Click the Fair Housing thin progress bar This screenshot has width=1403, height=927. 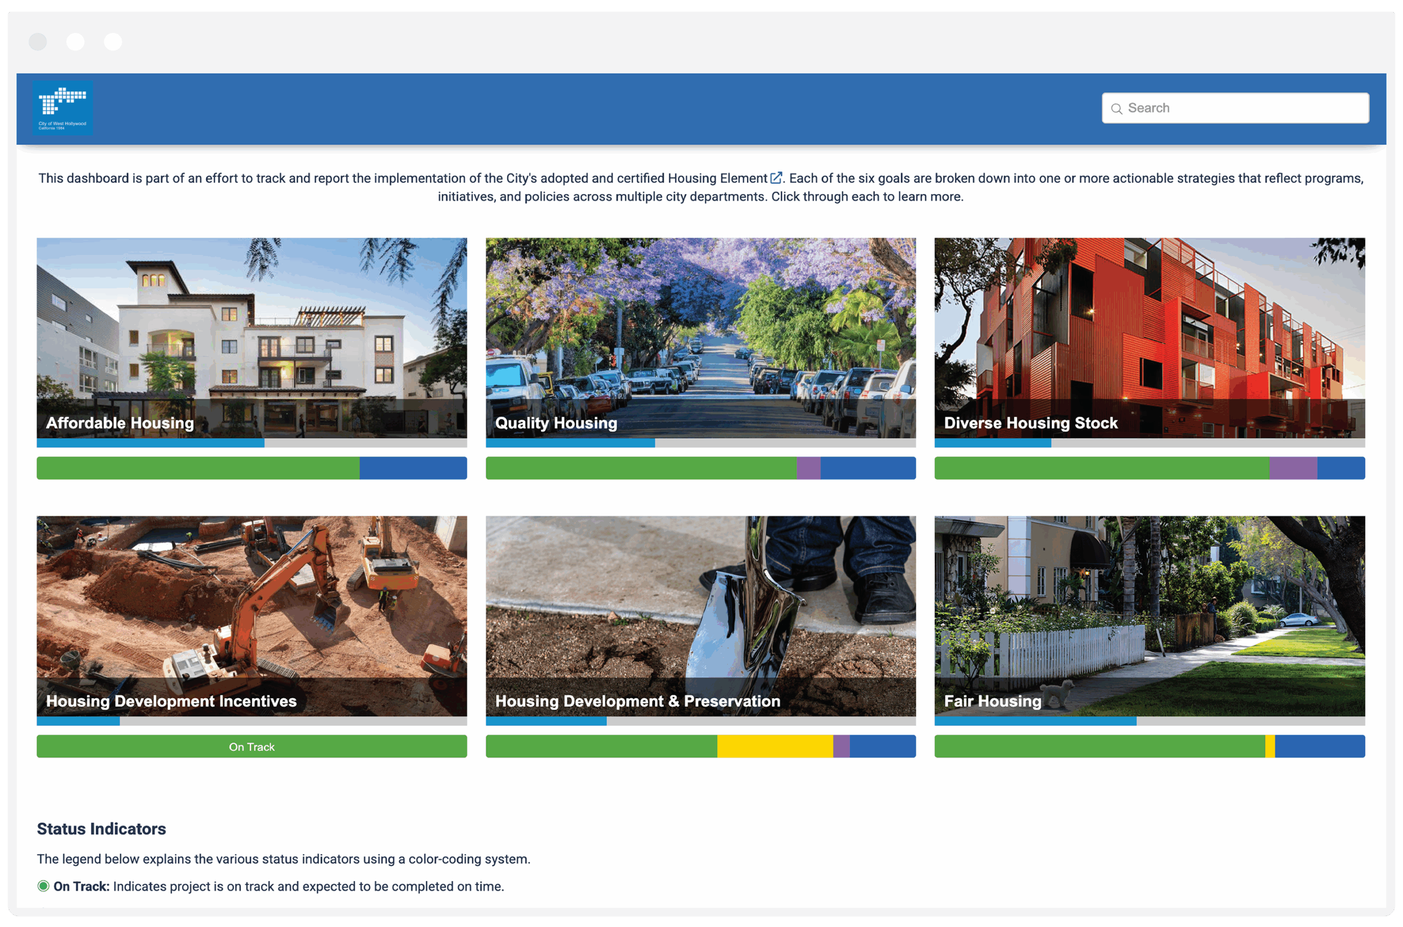tap(1149, 721)
